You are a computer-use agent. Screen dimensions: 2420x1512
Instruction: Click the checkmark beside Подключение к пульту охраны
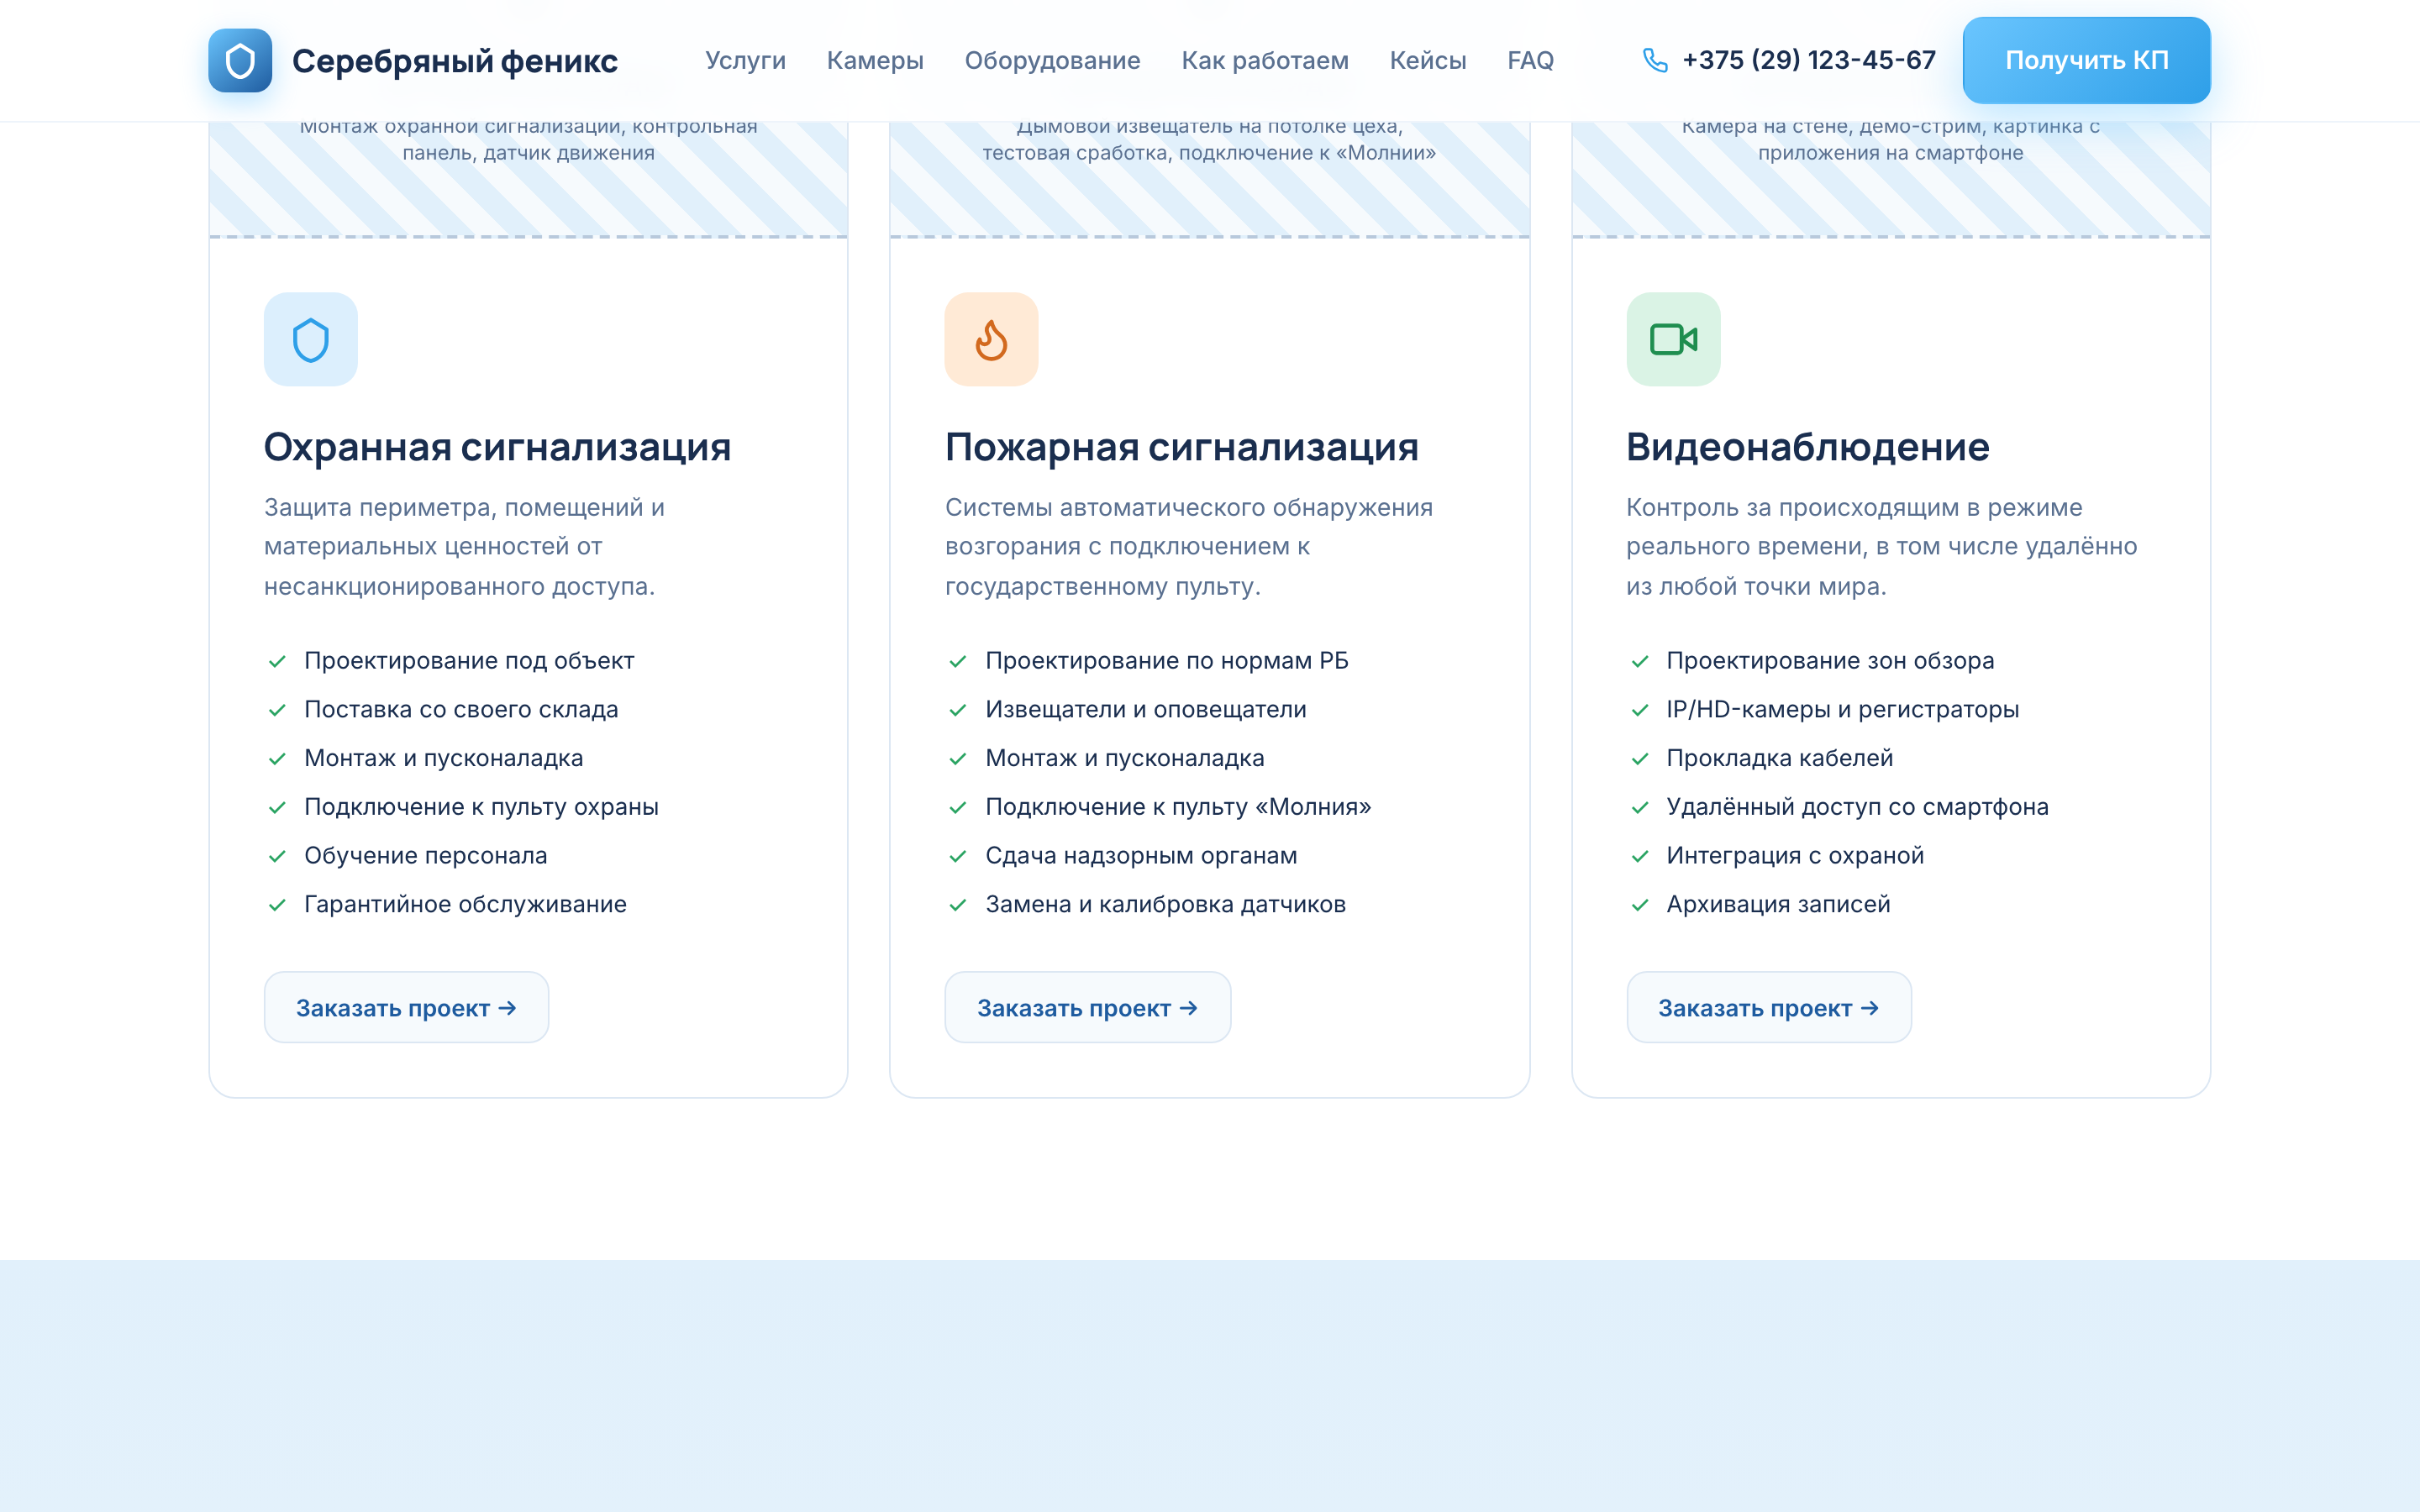point(277,807)
